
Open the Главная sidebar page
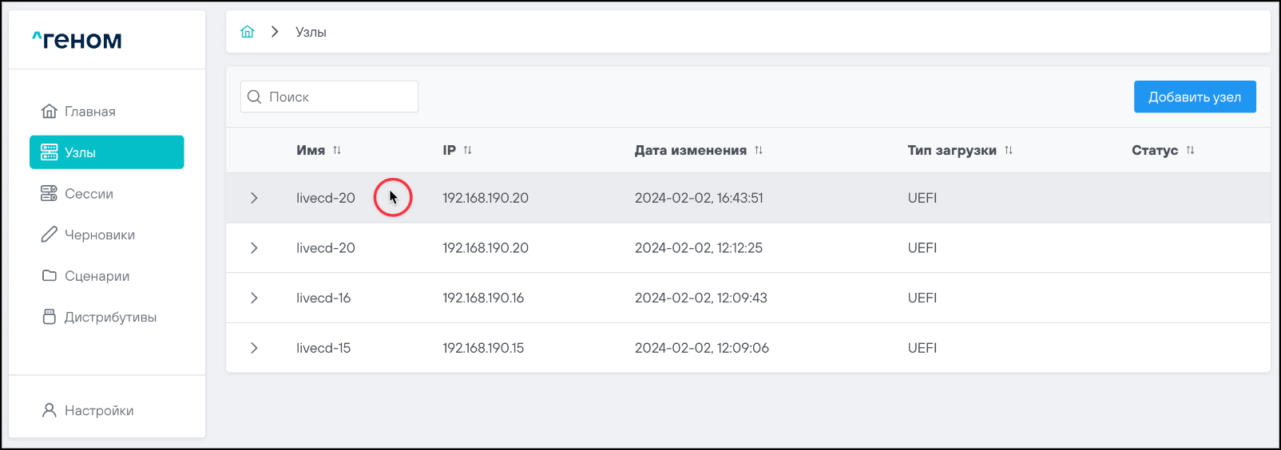(x=89, y=112)
